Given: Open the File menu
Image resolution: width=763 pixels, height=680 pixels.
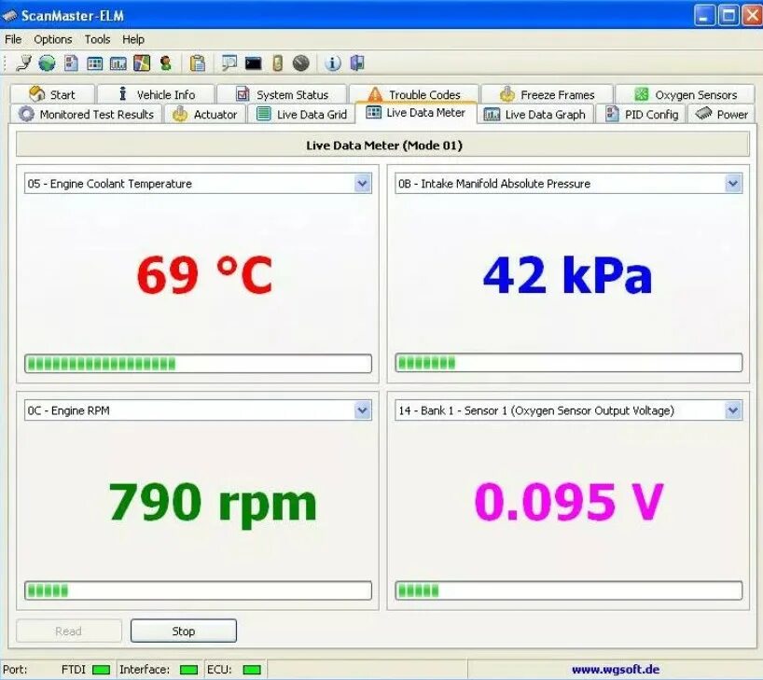Looking at the screenshot, I should tap(13, 39).
